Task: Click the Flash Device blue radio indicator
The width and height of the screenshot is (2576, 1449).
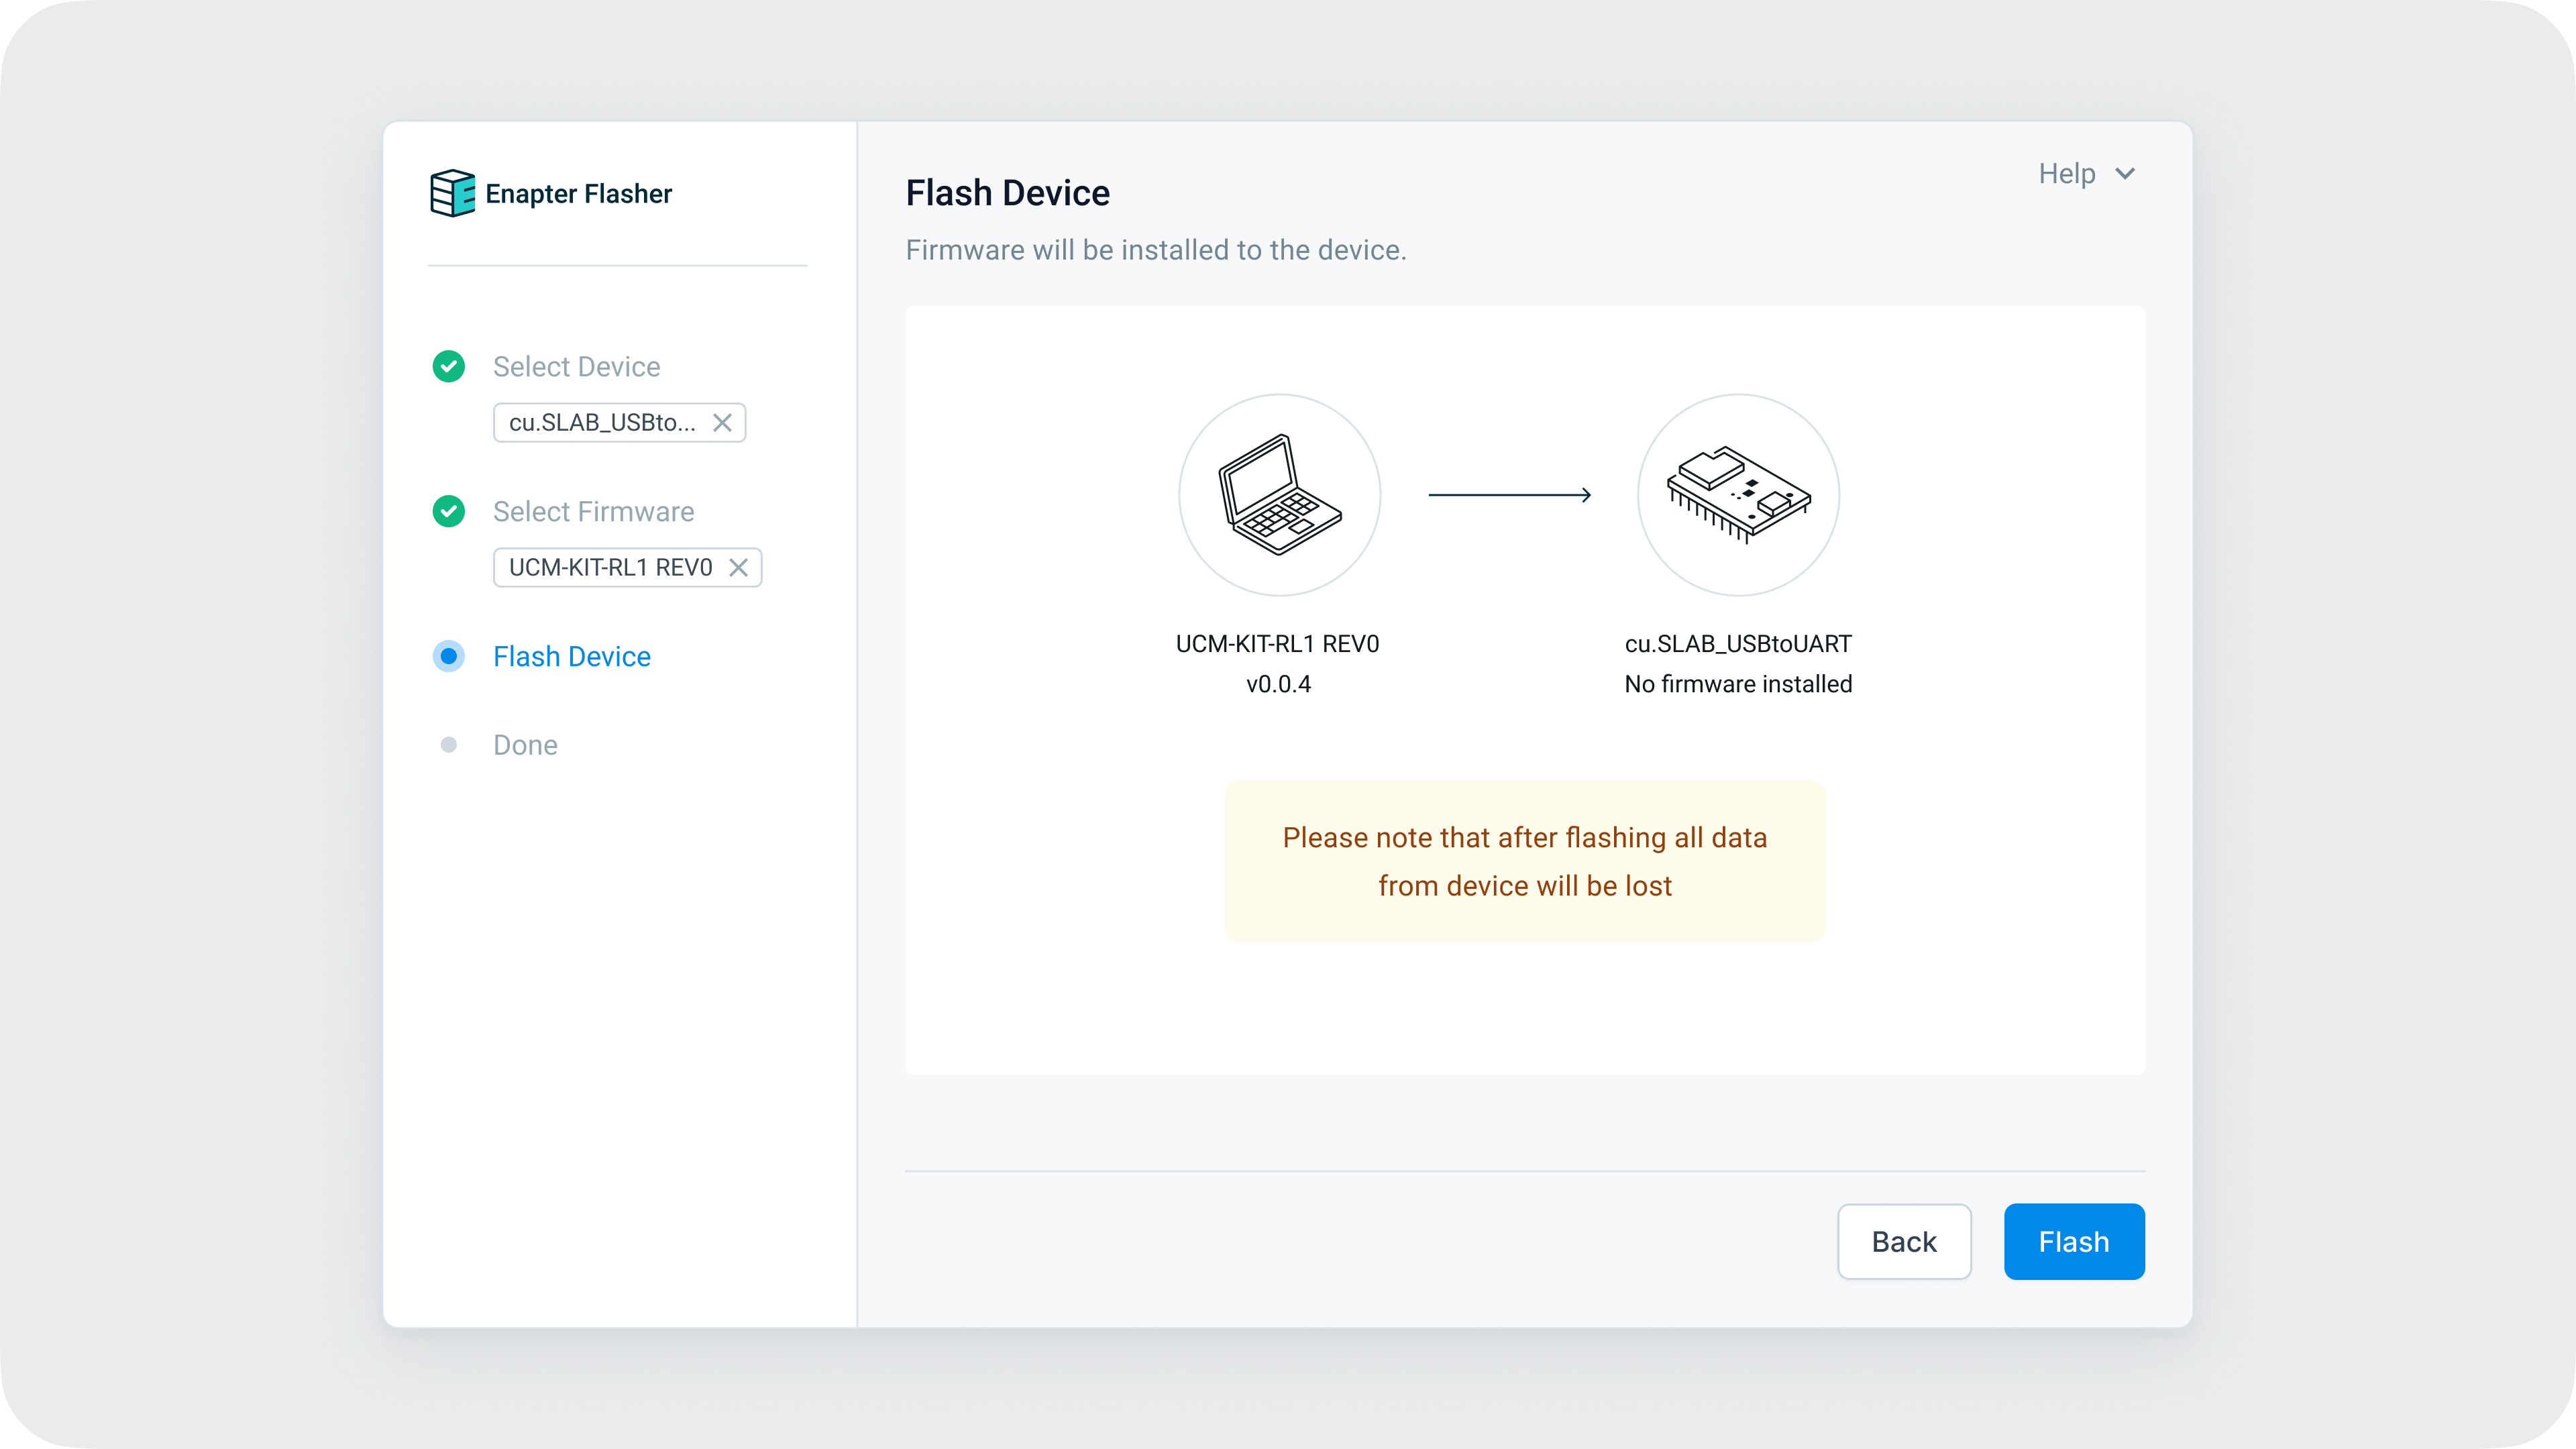Action: click(x=449, y=656)
